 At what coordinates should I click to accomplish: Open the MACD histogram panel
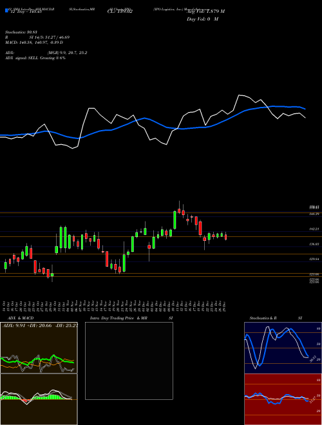(x=39, y=399)
